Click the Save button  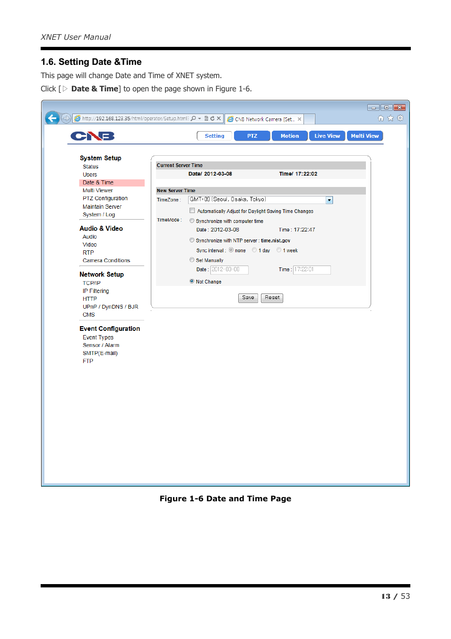click(x=248, y=298)
